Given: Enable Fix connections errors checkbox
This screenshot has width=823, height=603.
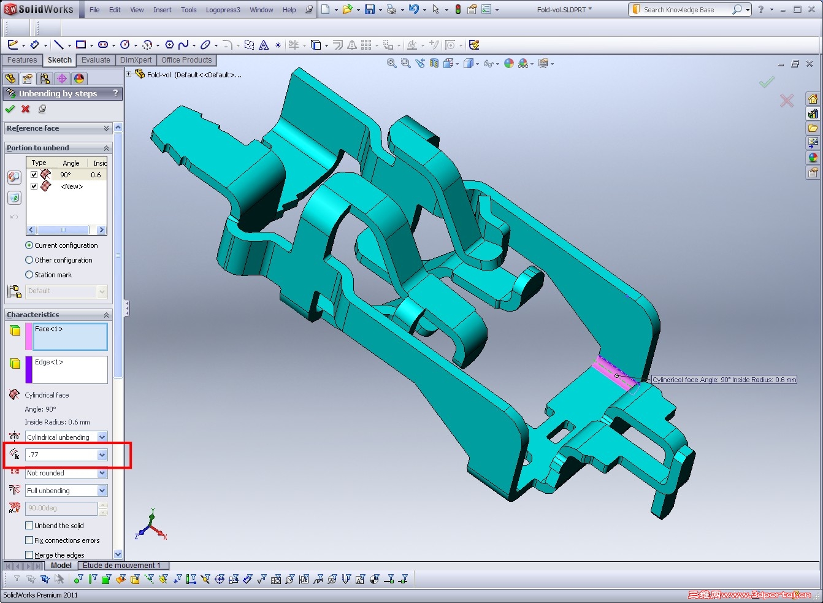Looking at the screenshot, I should click(x=29, y=540).
